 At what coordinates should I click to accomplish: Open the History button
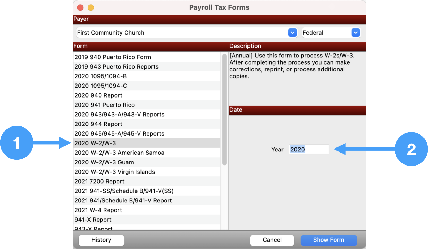click(x=101, y=240)
